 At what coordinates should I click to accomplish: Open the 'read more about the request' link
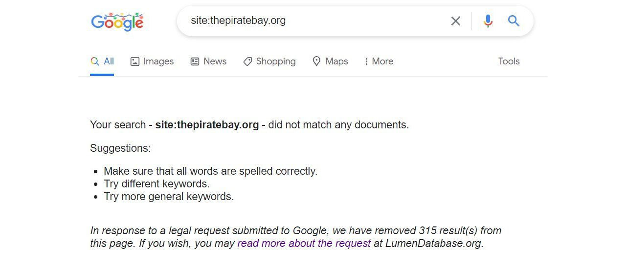pos(304,243)
